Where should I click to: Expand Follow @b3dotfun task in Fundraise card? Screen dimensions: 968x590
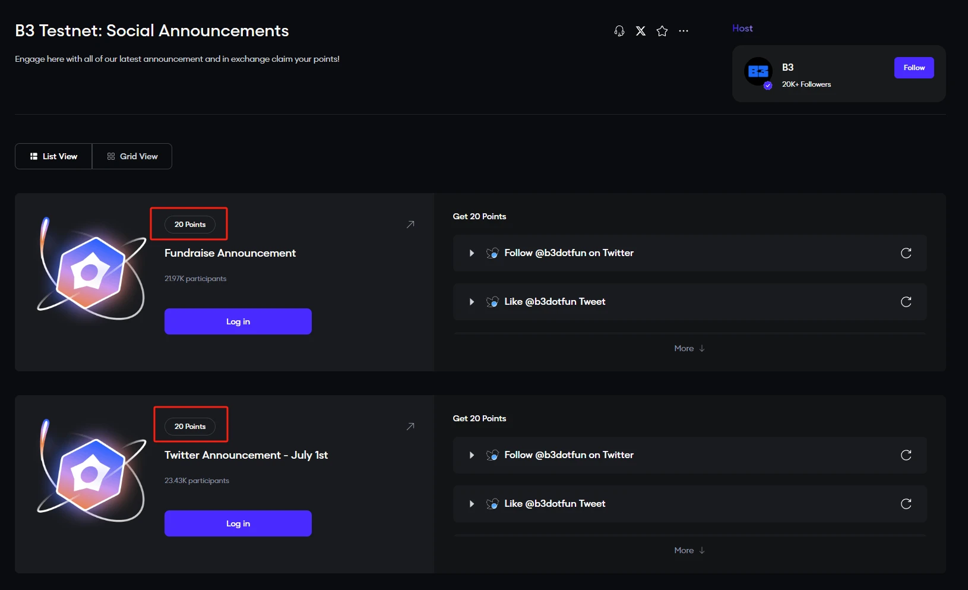(472, 253)
